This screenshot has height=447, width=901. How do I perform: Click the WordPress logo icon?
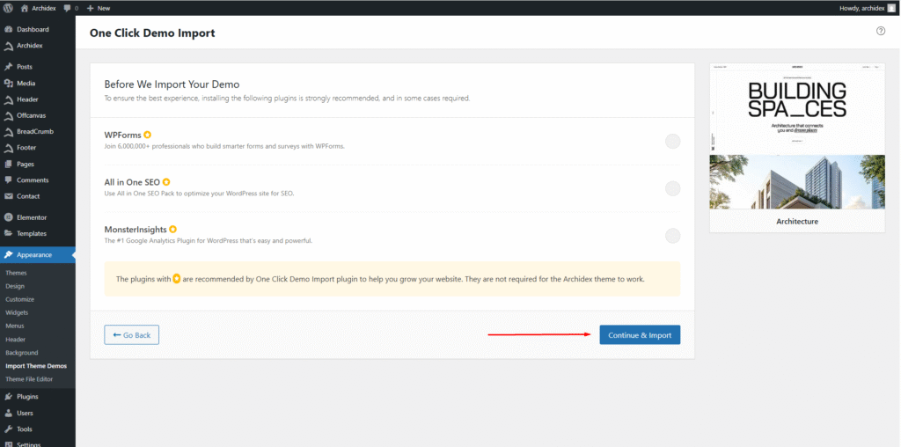coord(8,8)
